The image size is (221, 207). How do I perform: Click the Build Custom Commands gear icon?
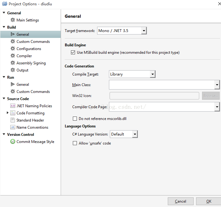coord(13,42)
